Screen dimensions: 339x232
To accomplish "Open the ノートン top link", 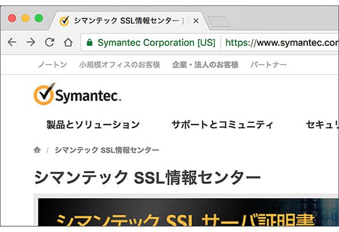I will [52, 64].
